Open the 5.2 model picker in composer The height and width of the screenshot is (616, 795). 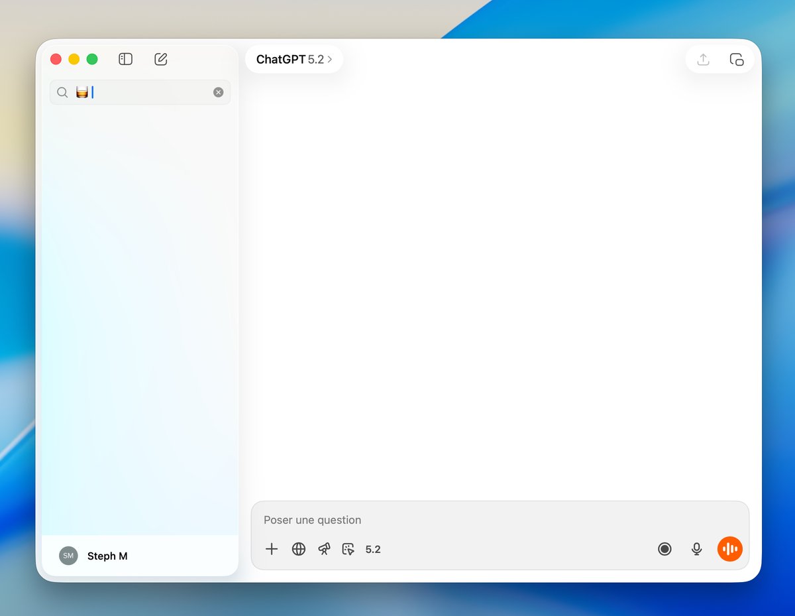click(373, 549)
